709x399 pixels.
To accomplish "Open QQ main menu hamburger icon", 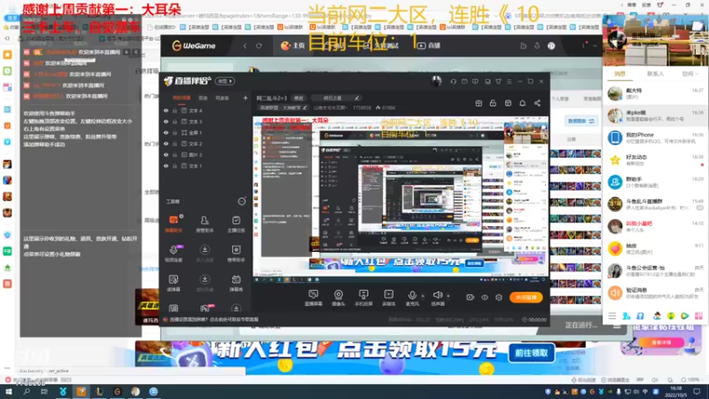I will click(x=612, y=316).
